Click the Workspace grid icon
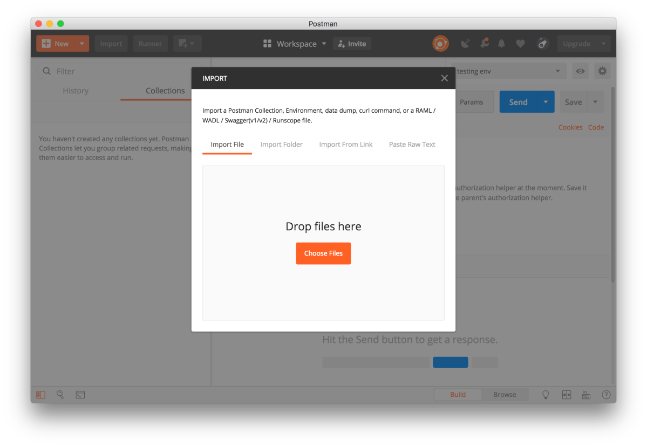The width and height of the screenshot is (647, 447). click(x=267, y=44)
